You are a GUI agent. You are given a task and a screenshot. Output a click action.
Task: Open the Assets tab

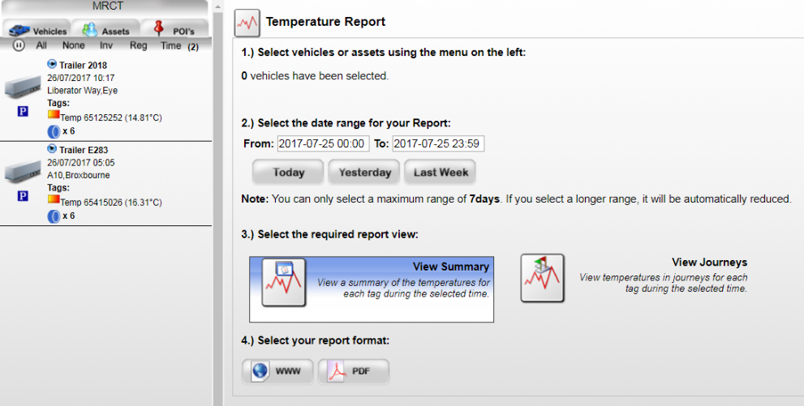tap(105, 30)
